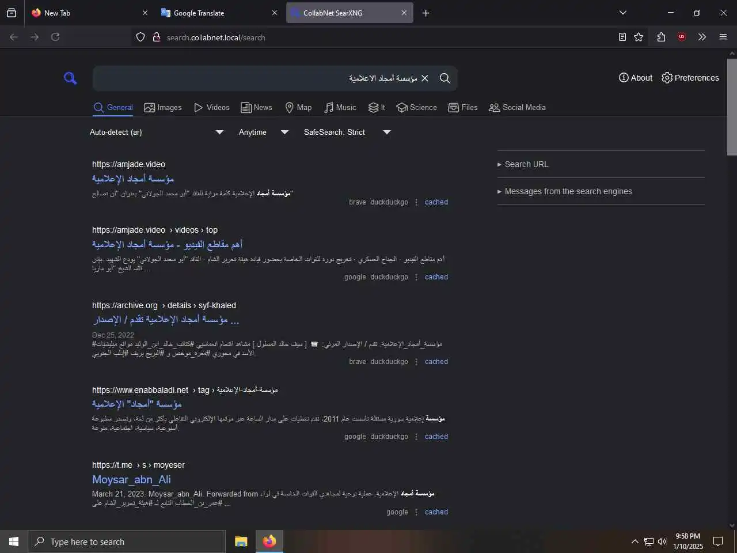Open network status tray icon
737x553 pixels.
(649, 541)
